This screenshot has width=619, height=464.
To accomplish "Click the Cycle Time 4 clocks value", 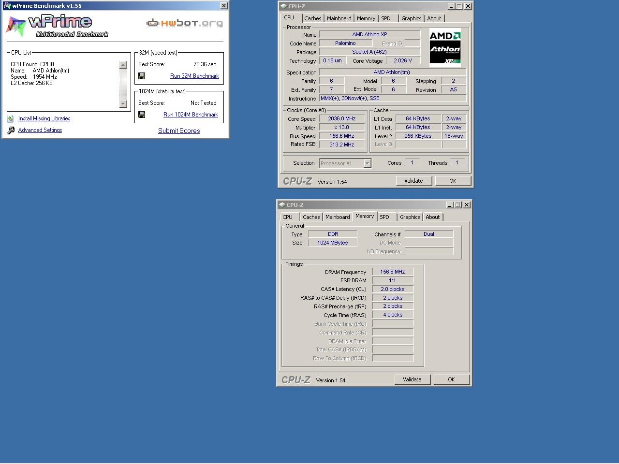I will click(x=393, y=315).
